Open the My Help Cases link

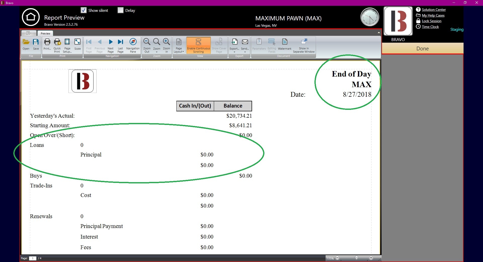click(433, 15)
